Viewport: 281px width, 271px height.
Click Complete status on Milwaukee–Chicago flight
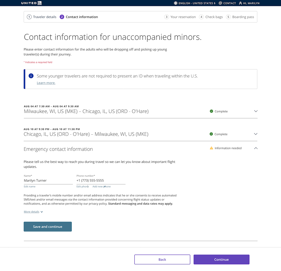coord(221,111)
